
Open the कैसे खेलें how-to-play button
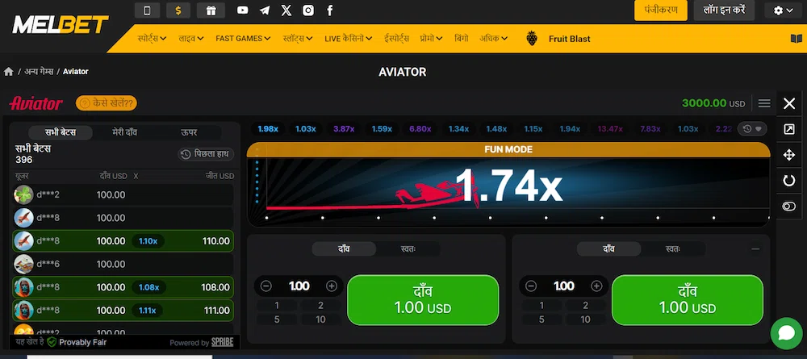coord(106,103)
